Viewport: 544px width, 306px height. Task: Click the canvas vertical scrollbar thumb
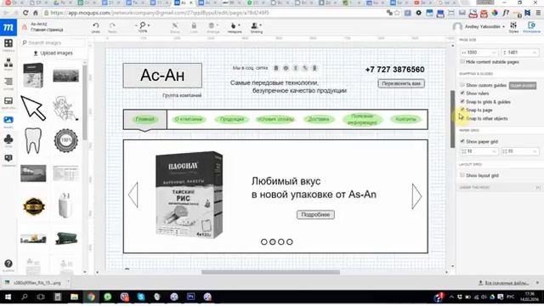452,119
